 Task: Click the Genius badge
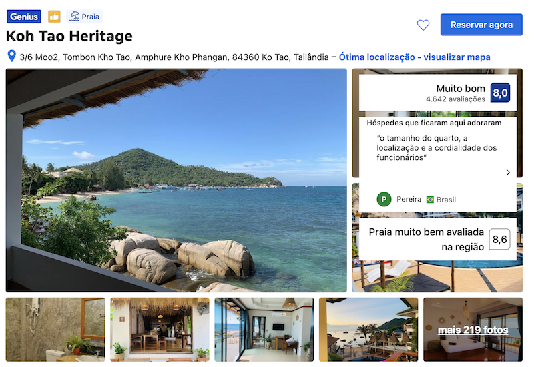[24, 16]
